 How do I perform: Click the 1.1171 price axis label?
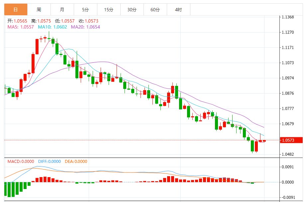[288, 47]
